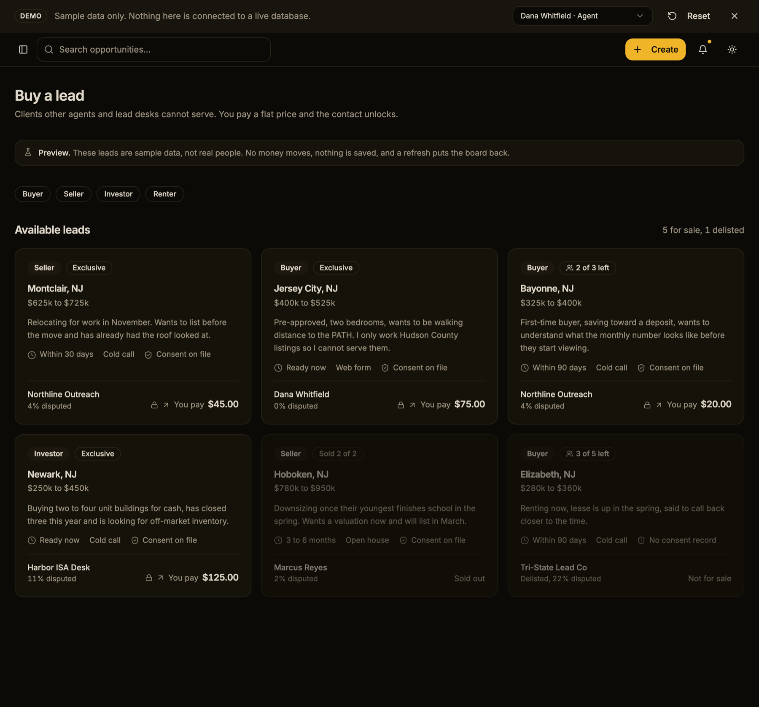Click the search magnifier icon
Image resolution: width=759 pixels, height=707 pixels.
click(49, 49)
